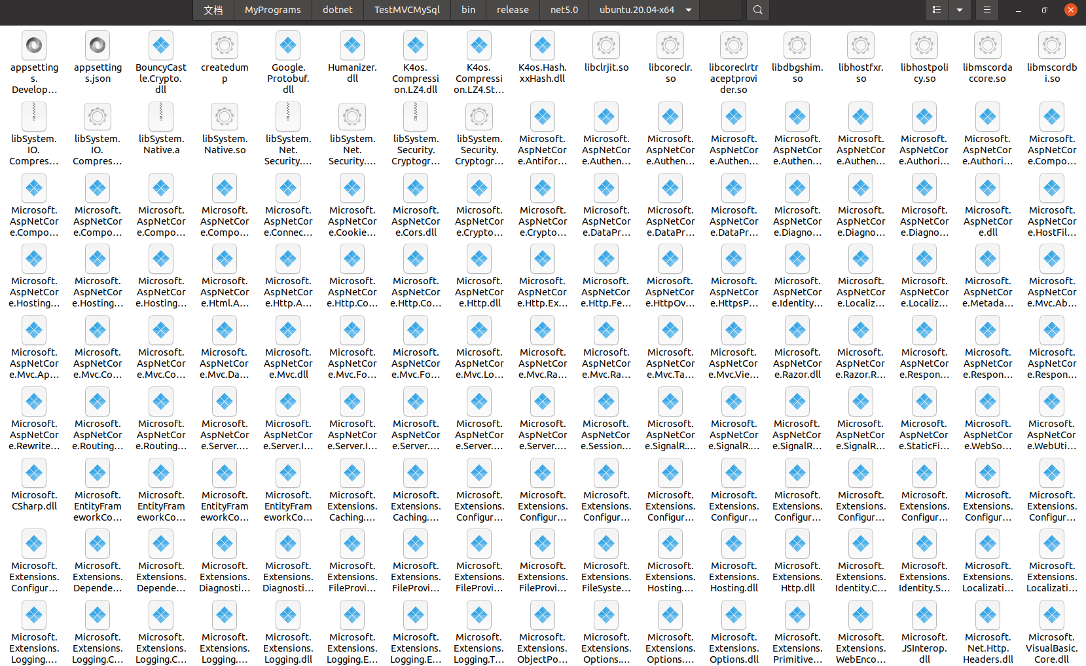Select Microsoft.Net.Http.Headers.dll icon
Image resolution: width=1086 pixels, height=666 pixels.
tap(988, 615)
